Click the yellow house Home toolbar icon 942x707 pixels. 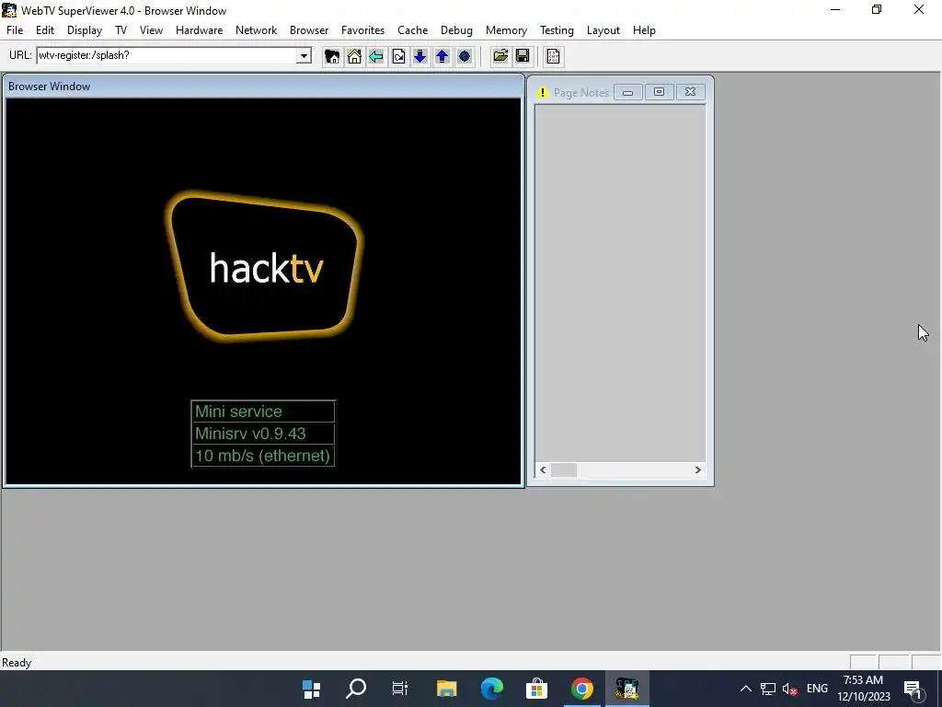point(354,56)
